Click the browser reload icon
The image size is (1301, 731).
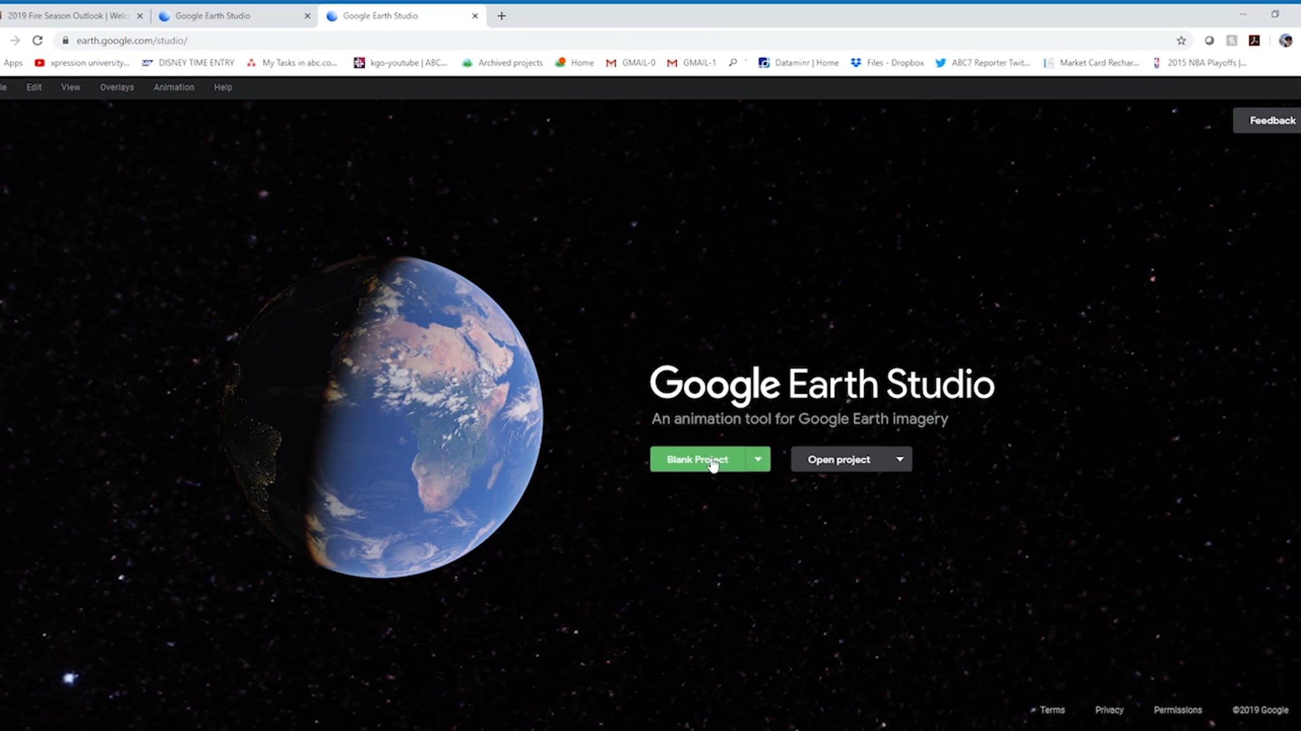click(37, 41)
